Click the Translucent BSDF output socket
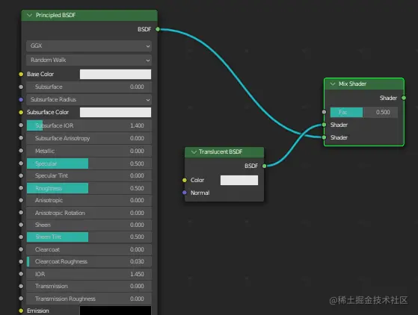 click(x=264, y=166)
